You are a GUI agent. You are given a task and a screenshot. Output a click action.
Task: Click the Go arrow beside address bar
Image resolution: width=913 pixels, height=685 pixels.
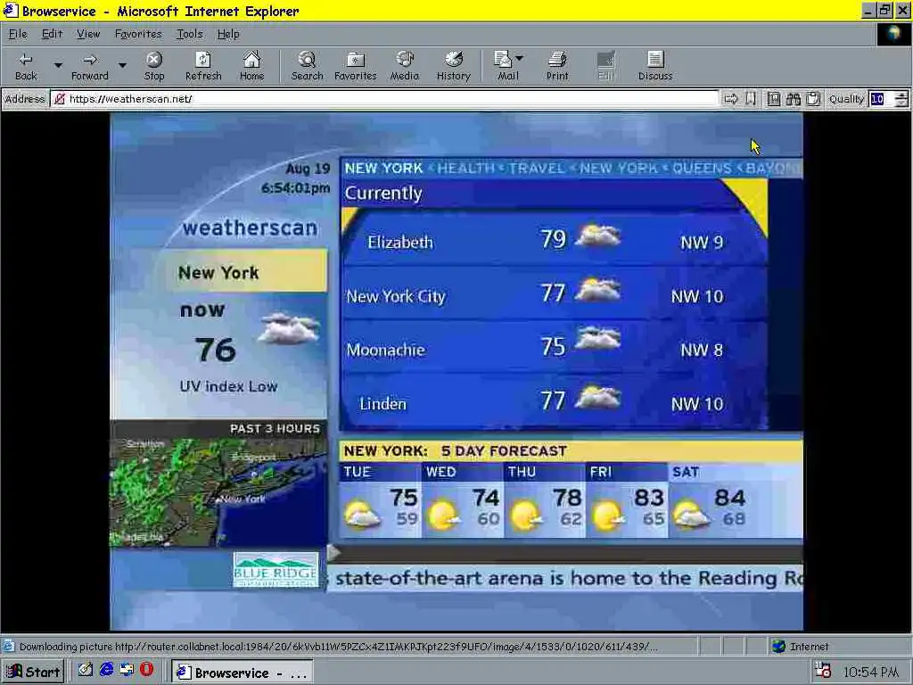coord(731,99)
